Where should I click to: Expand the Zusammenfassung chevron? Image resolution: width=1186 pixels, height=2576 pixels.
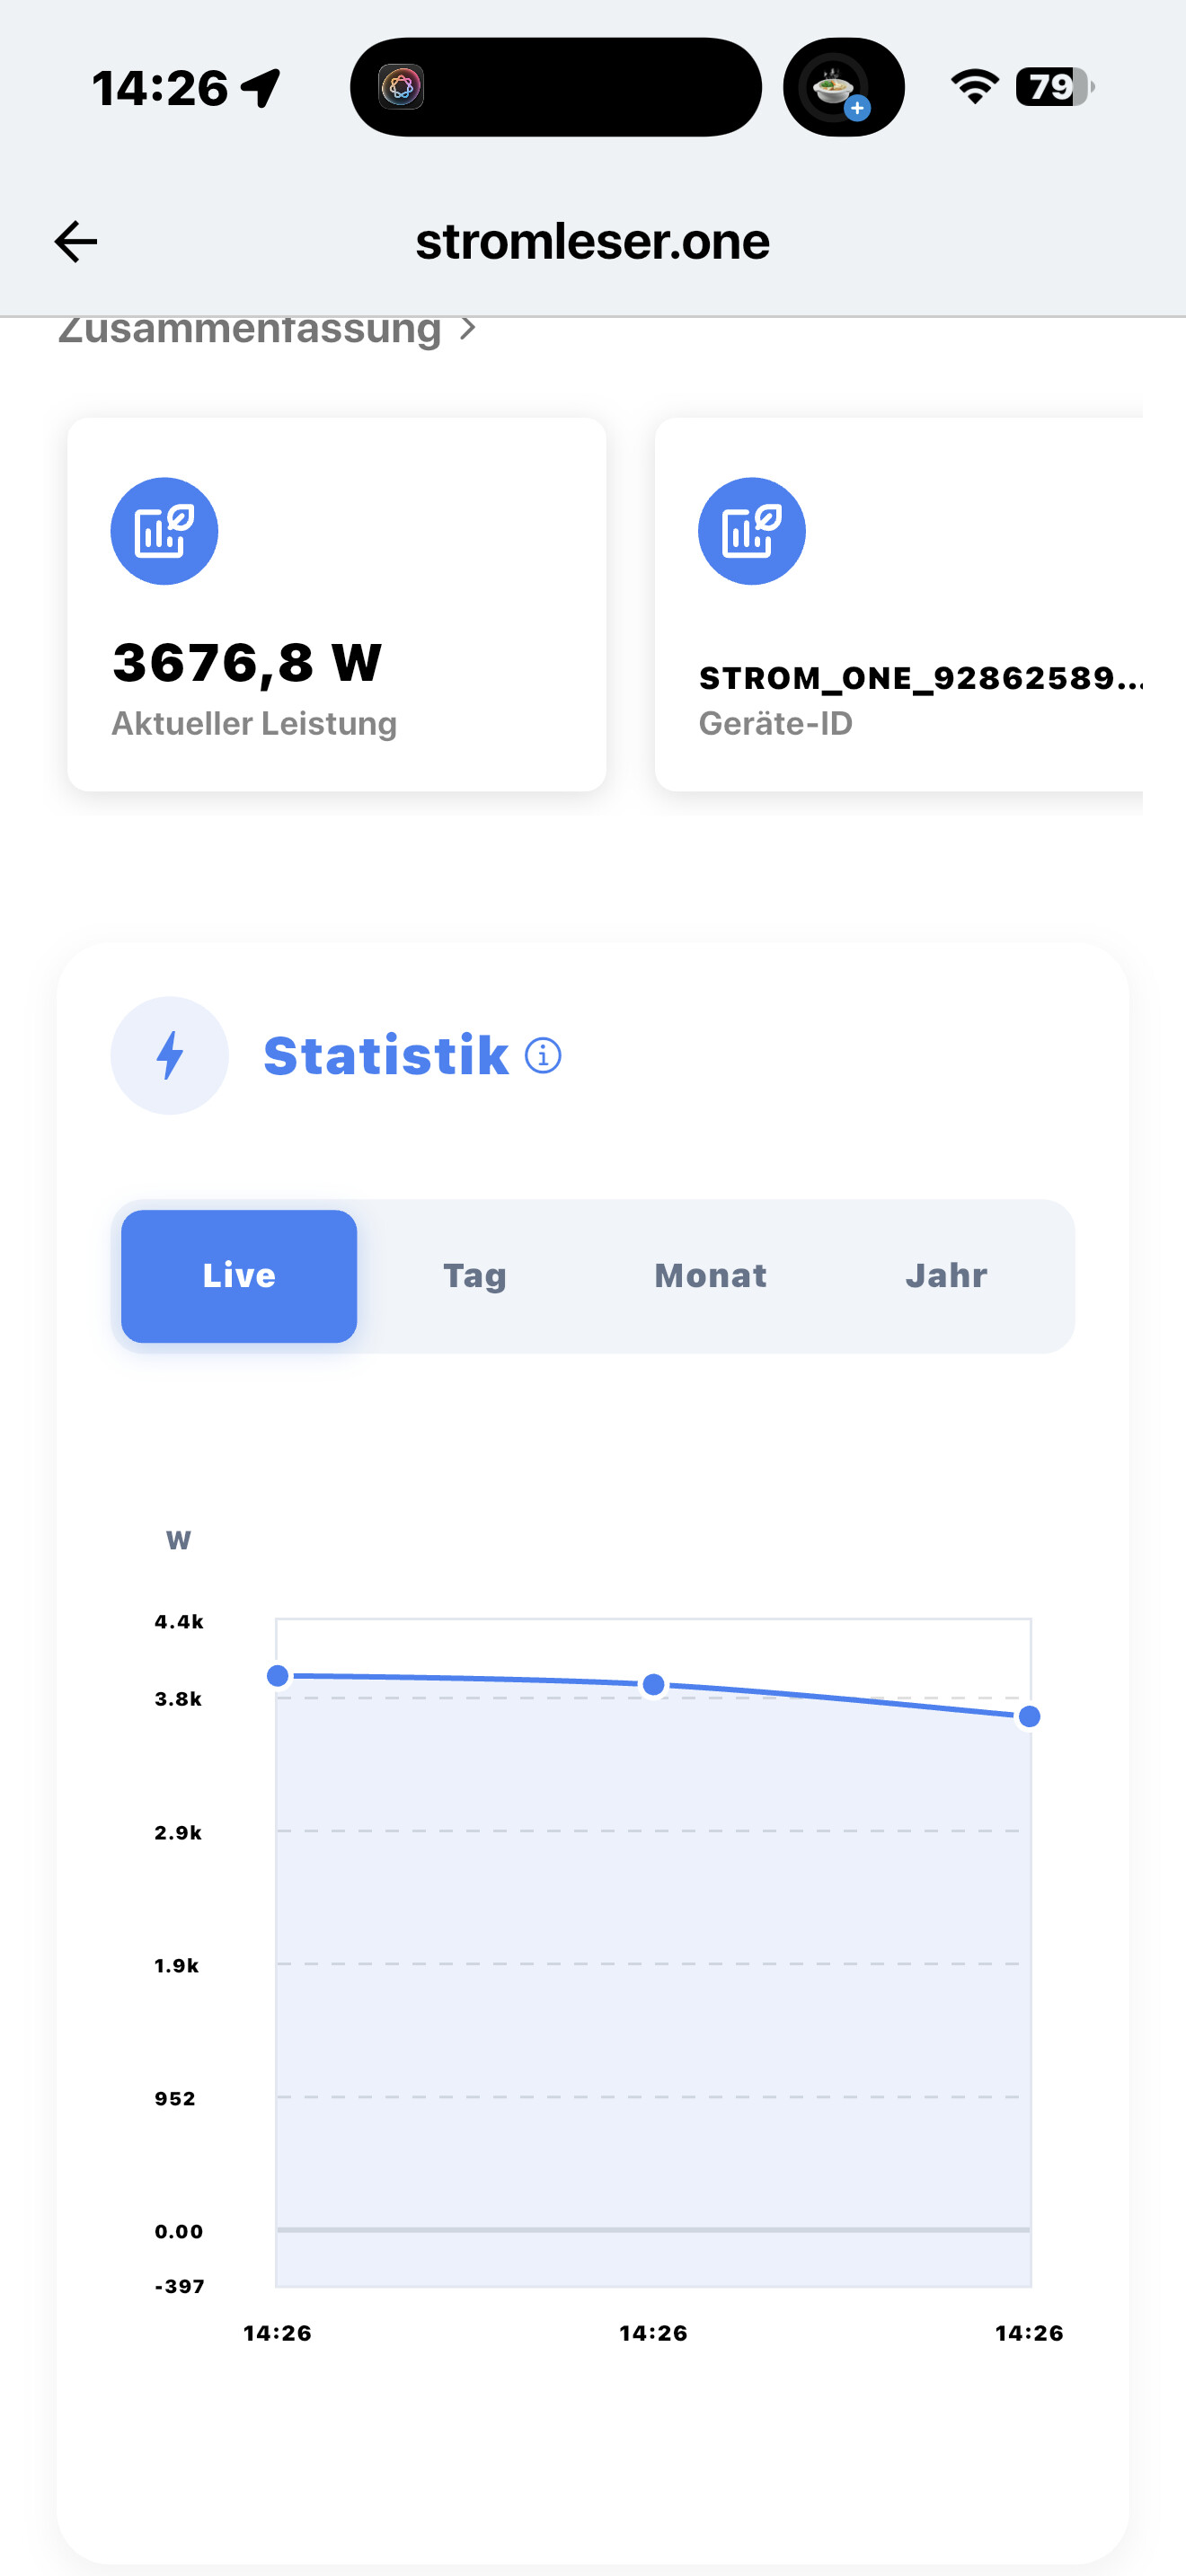[468, 328]
